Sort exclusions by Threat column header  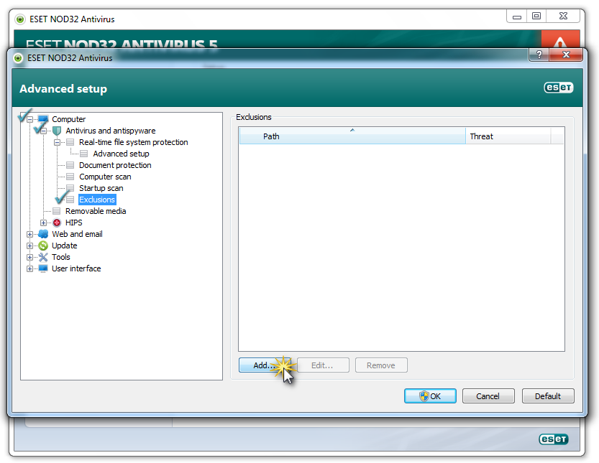coord(508,136)
